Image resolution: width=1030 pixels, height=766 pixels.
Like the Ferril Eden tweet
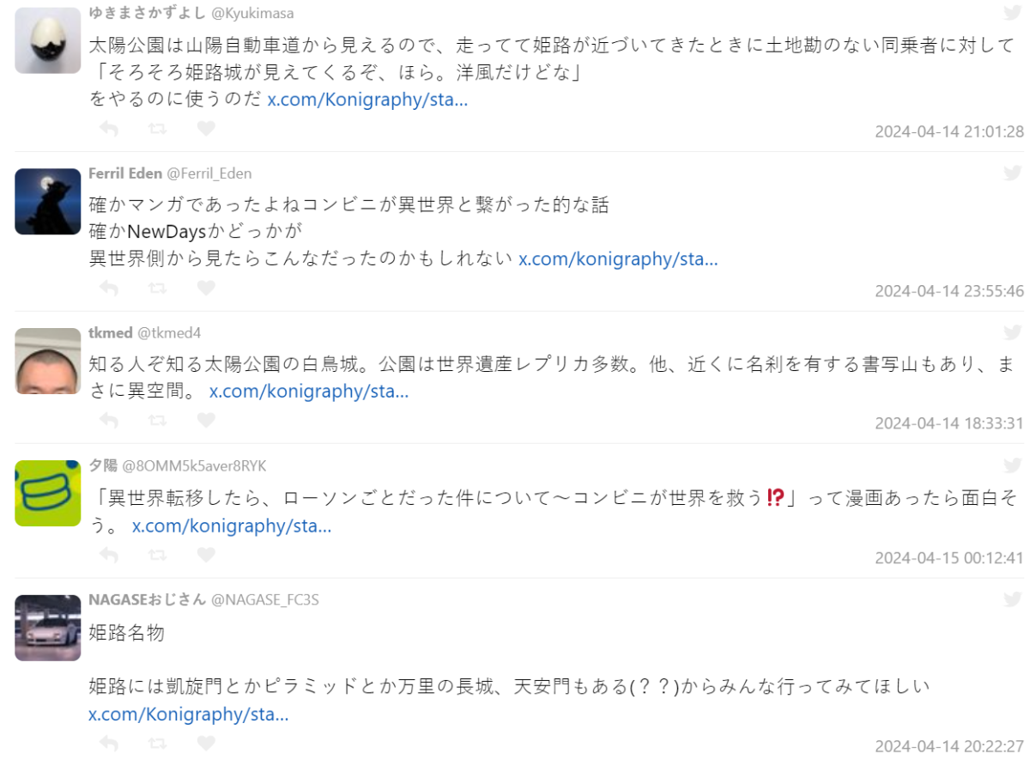pyautogui.click(x=206, y=288)
